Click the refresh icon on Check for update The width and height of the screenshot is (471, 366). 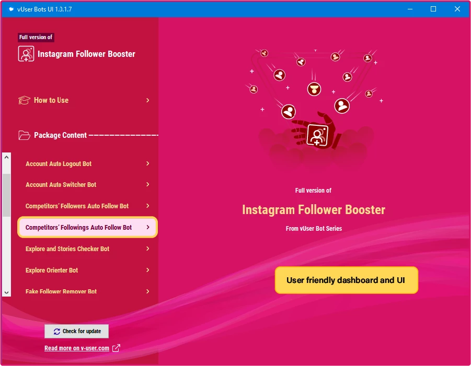(x=57, y=331)
